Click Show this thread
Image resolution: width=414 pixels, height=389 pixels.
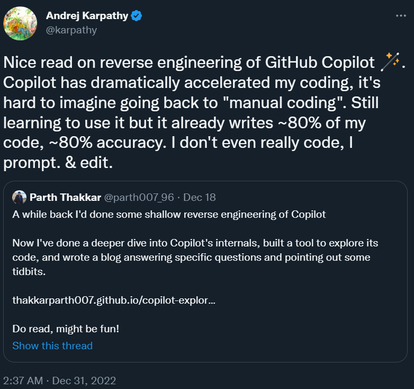click(52, 346)
